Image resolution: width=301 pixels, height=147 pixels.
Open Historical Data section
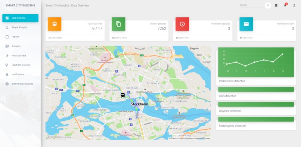(x=20, y=56)
